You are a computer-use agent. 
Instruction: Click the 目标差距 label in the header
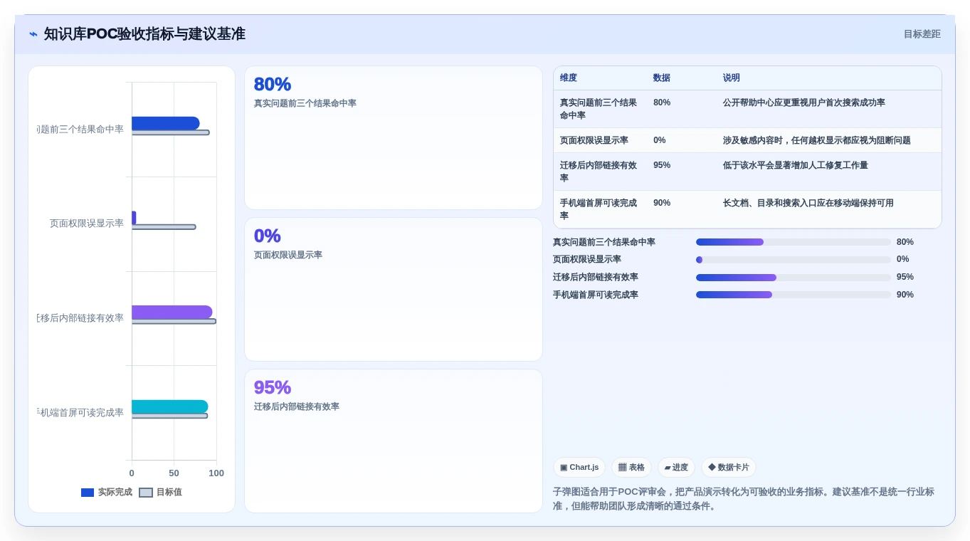922,34
